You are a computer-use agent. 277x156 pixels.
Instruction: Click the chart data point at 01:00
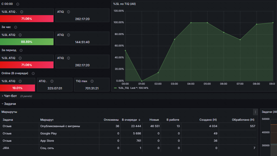pyautogui.click(x=142, y=81)
